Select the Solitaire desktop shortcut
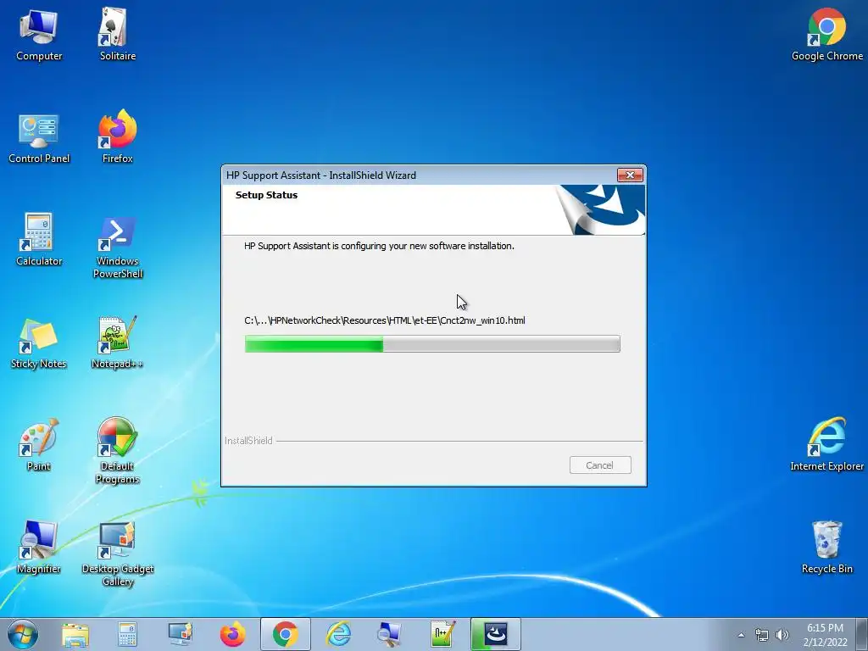 click(117, 35)
